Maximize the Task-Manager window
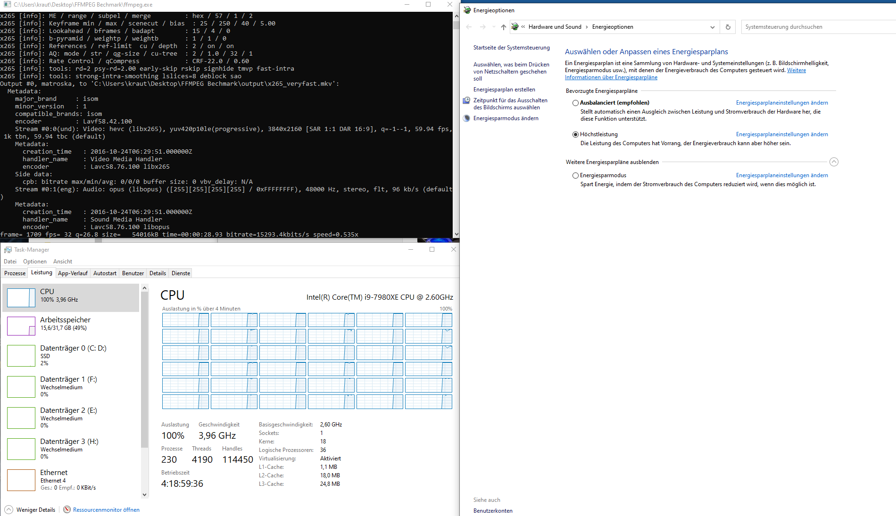Screen dimensions: 896x516 [431, 249]
